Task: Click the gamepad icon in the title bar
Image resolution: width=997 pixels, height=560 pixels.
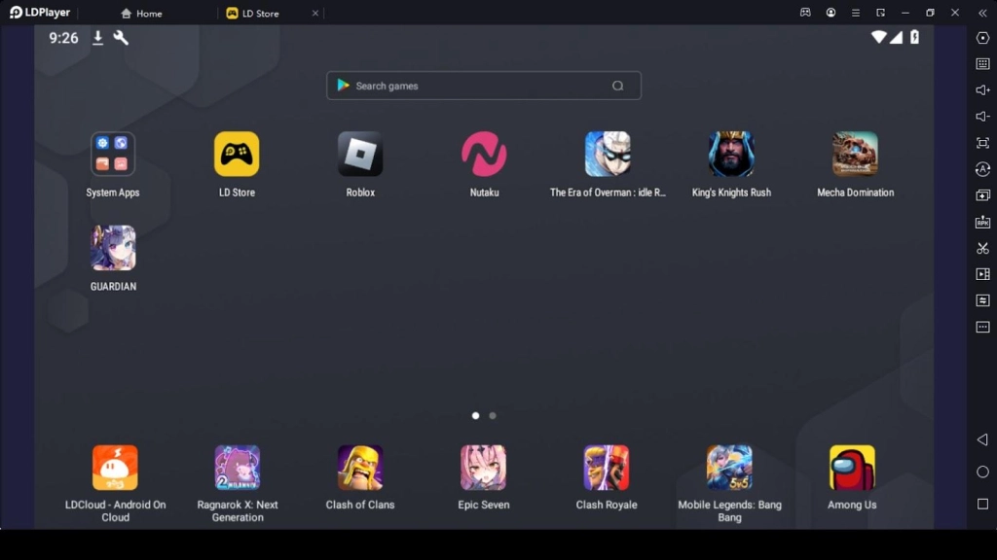Action: (x=804, y=13)
